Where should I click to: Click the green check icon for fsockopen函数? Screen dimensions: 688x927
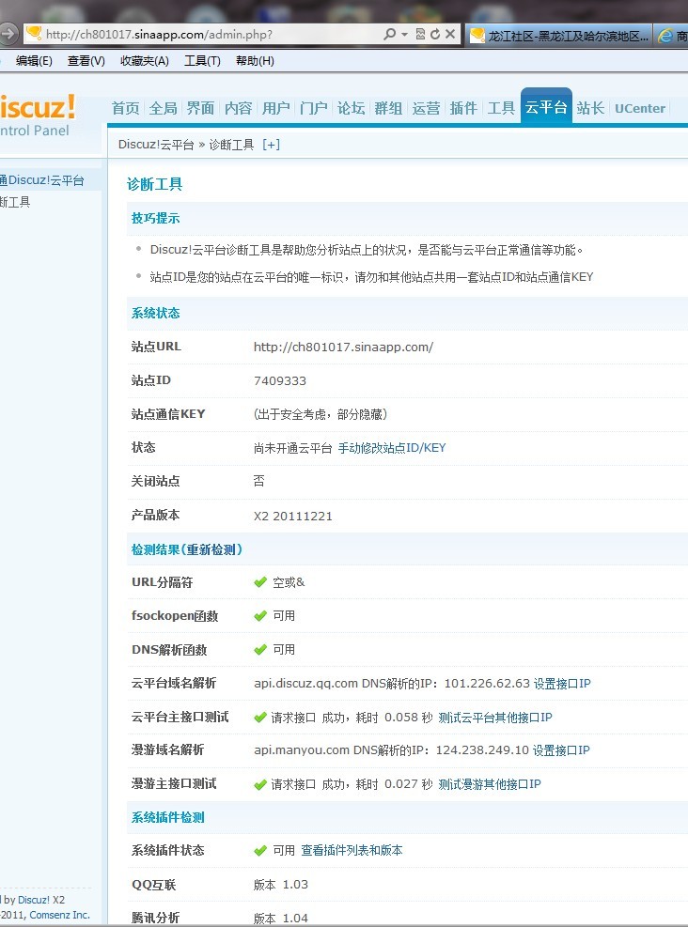pos(260,616)
